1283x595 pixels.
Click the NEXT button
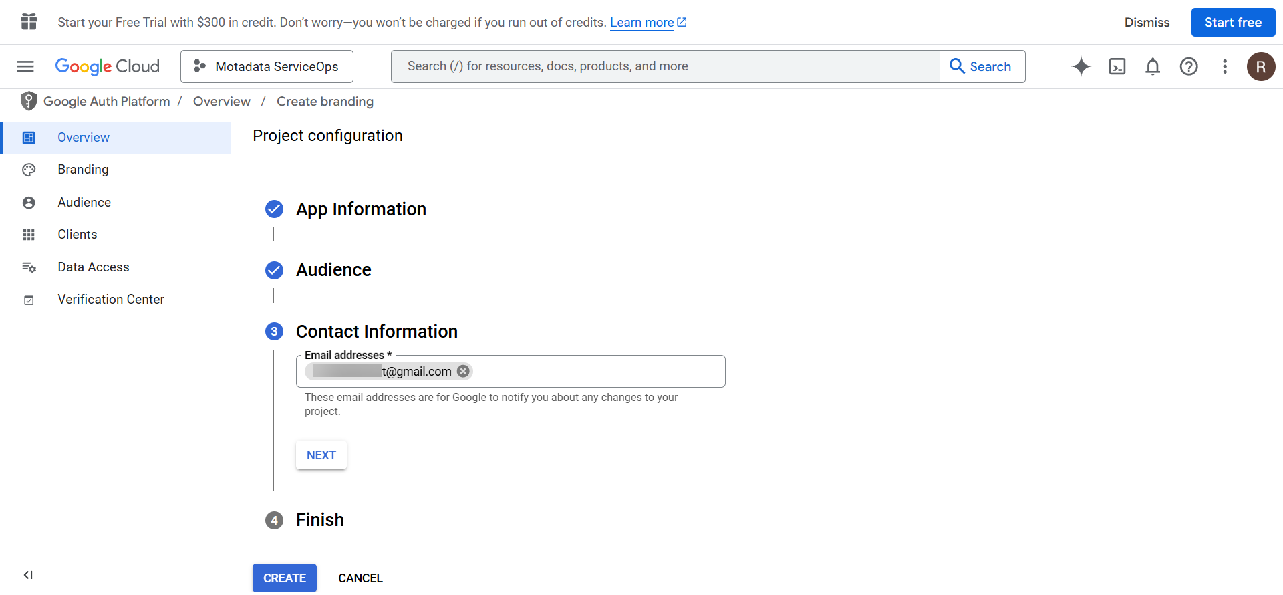pyautogui.click(x=321, y=455)
